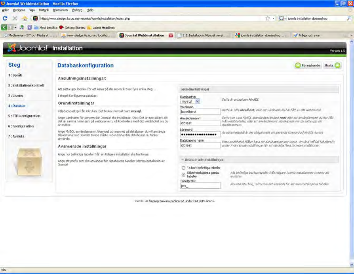Open the Hjälp menu
The height and width of the screenshot is (274, 354).
coord(90,10)
